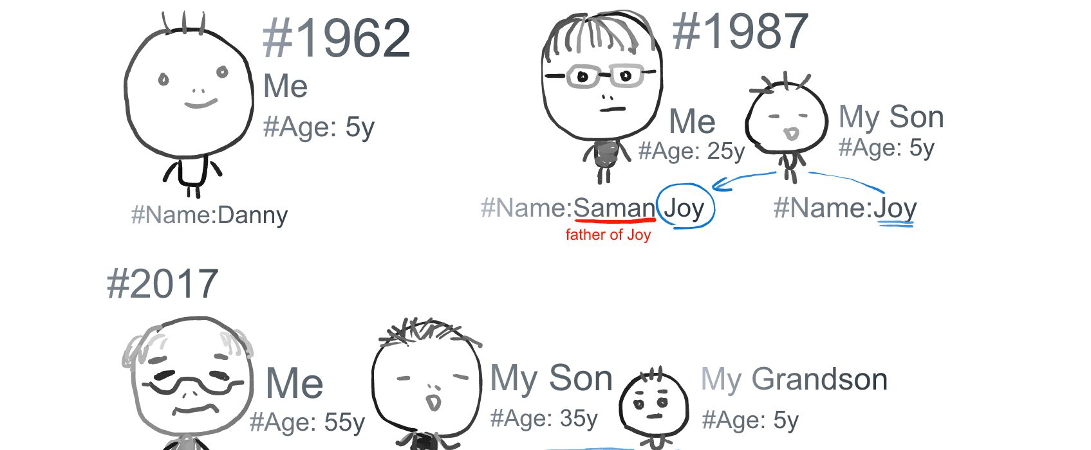Click the "My Son" label in 1987
1091x450 pixels.
click(891, 117)
